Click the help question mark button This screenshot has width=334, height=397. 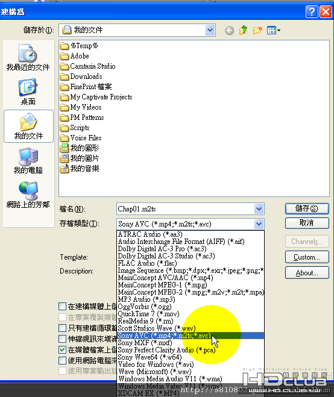pos(312,11)
